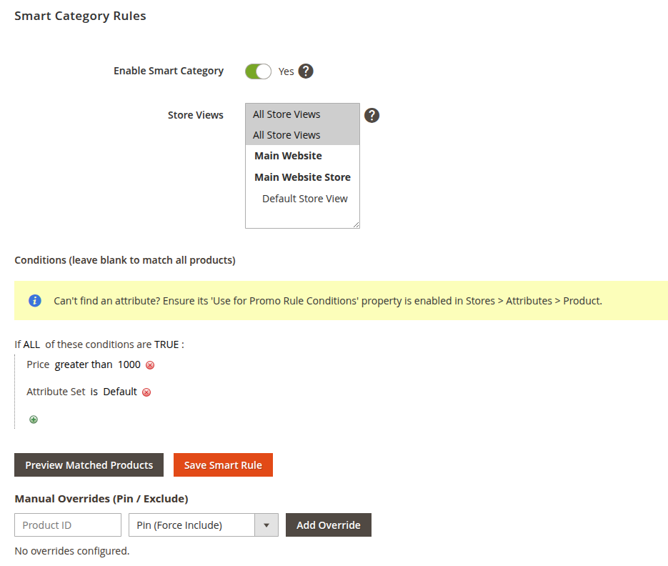668x566 pixels.
Task: Change the ALL aggregator in conditions
Action: coord(31,344)
